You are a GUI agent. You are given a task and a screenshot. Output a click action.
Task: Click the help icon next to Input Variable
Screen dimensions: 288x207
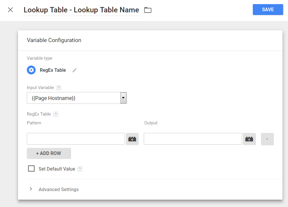[x=59, y=88]
